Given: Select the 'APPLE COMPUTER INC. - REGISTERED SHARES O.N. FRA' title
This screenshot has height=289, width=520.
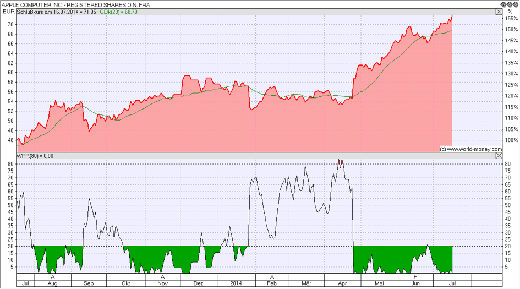Looking at the screenshot, I should coord(76,4).
